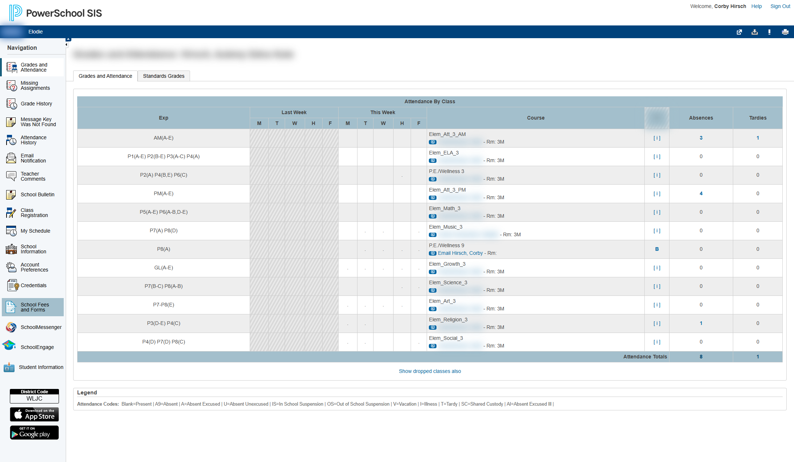This screenshot has width=794, height=462.
Task: Select student tab Elodie
Action: (36, 32)
